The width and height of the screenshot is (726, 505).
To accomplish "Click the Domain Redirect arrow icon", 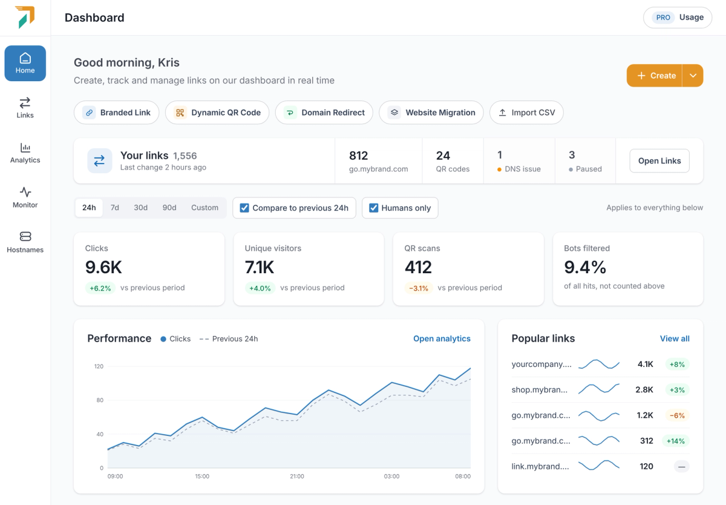I will click(x=290, y=113).
